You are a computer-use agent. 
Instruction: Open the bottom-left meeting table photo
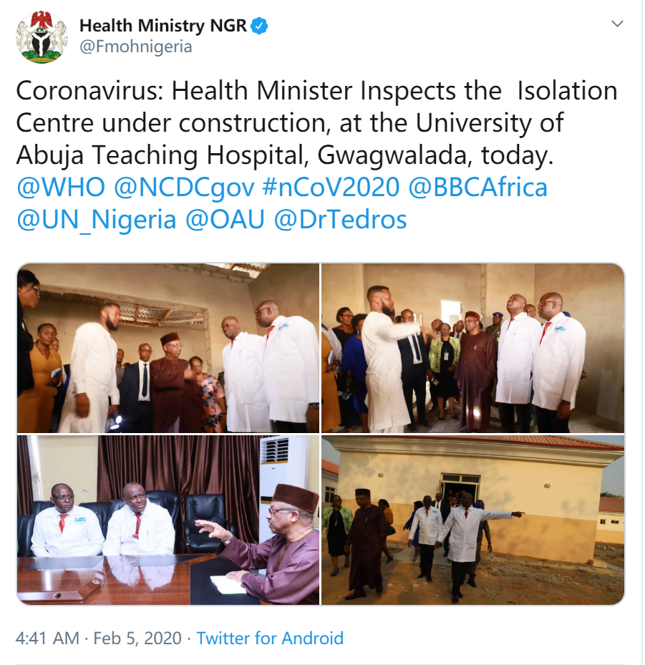pyautogui.click(x=168, y=520)
